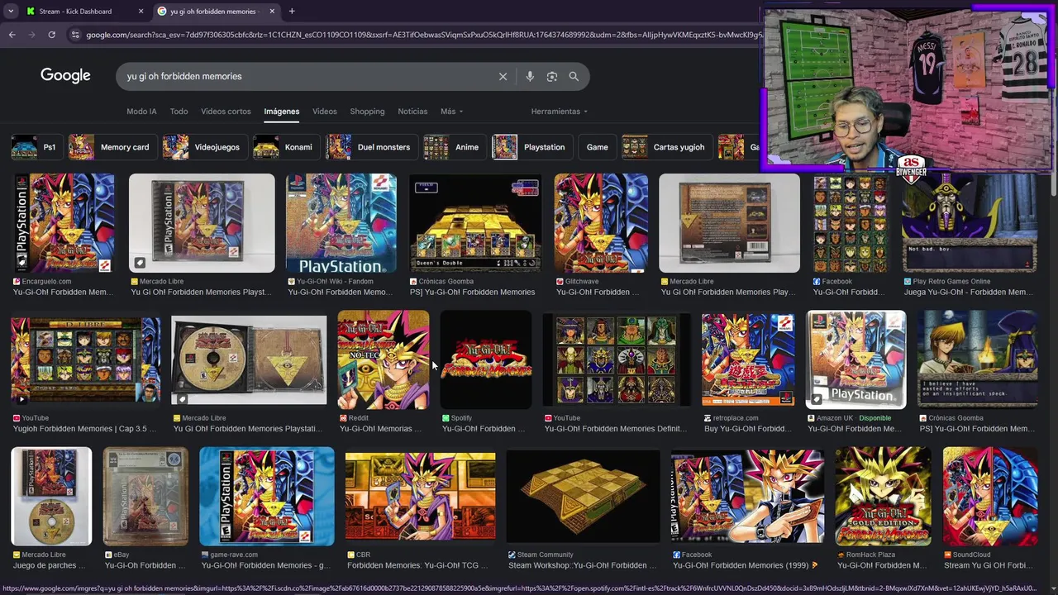Close the yu gi oh forbidden memories tab
Screen dimensions: 1058x595
point(272,12)
